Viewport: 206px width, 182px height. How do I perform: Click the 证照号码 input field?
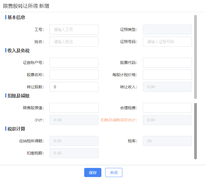167,42
